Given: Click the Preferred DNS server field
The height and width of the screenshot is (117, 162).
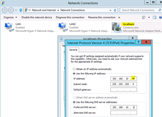Looking at the screenshot, I should 124,107.
